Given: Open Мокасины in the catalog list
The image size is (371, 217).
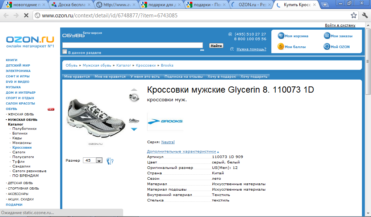Looking at the screenshot, I should [22, 143].
